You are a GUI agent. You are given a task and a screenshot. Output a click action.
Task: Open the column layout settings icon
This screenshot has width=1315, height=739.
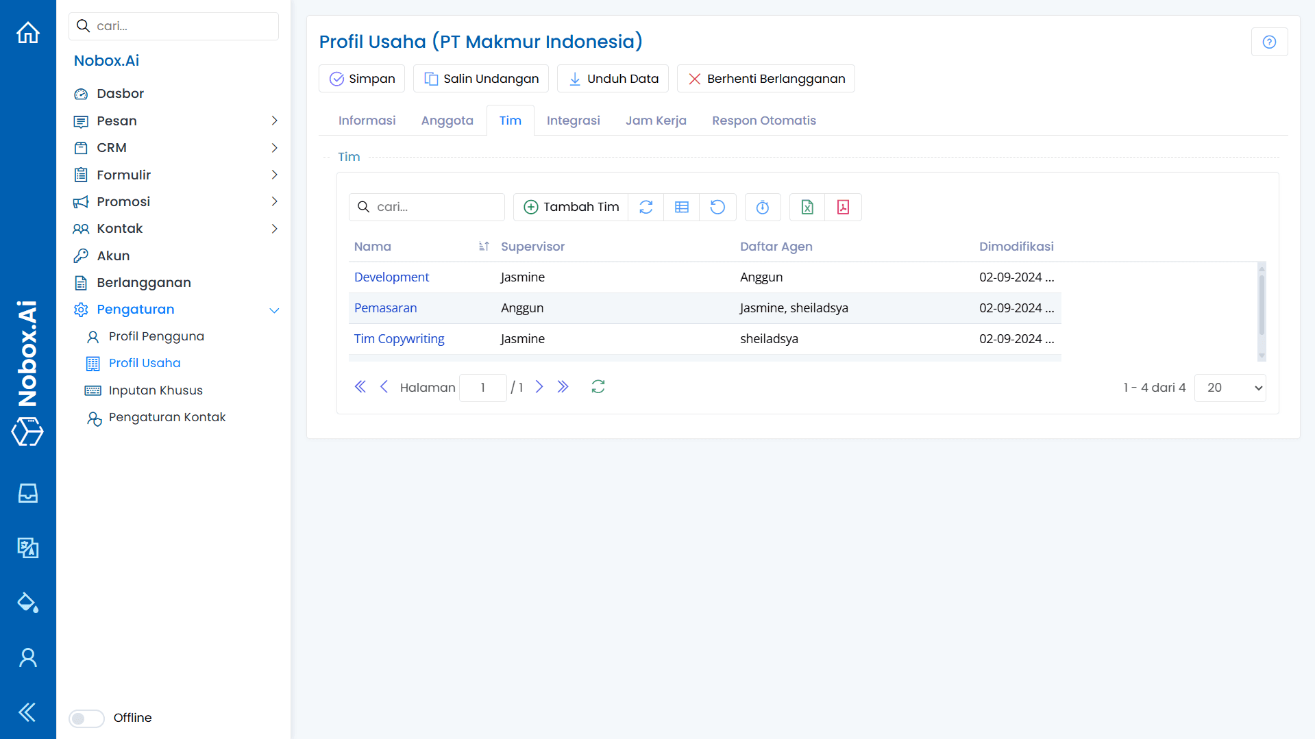[x=681, y=207]
